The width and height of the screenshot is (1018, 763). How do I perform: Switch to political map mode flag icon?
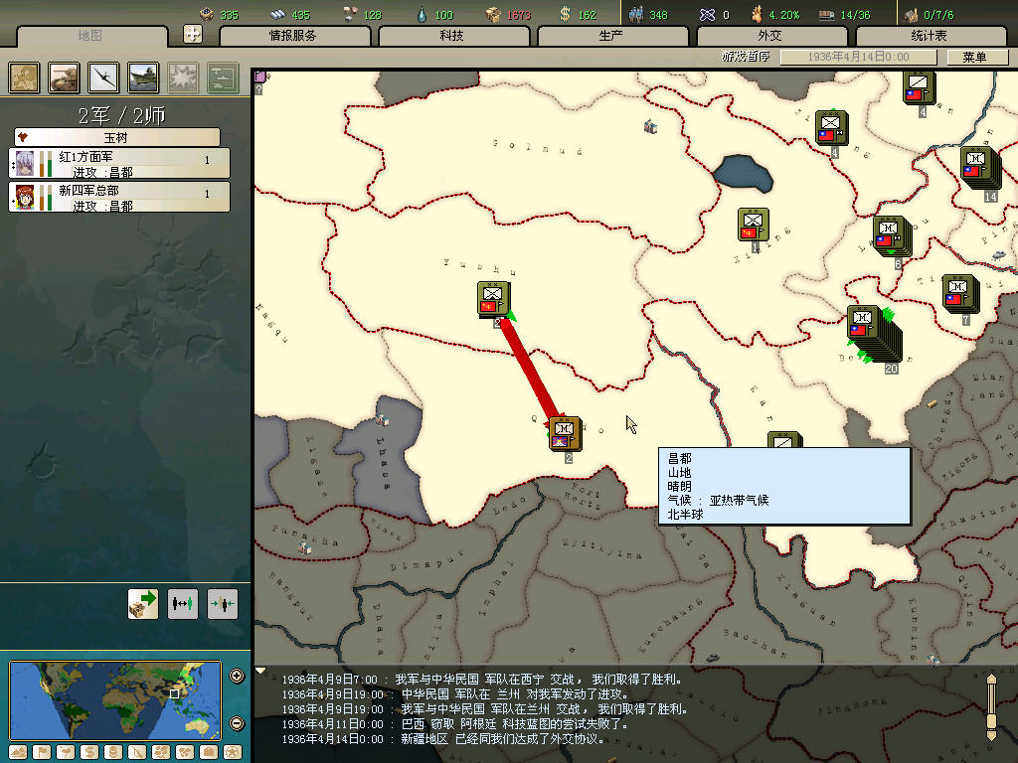tap(42, 752)
